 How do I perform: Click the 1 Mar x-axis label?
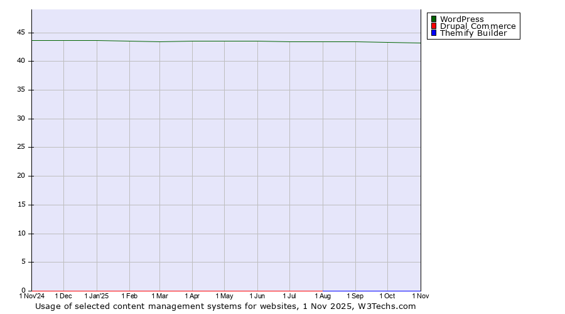159,296
